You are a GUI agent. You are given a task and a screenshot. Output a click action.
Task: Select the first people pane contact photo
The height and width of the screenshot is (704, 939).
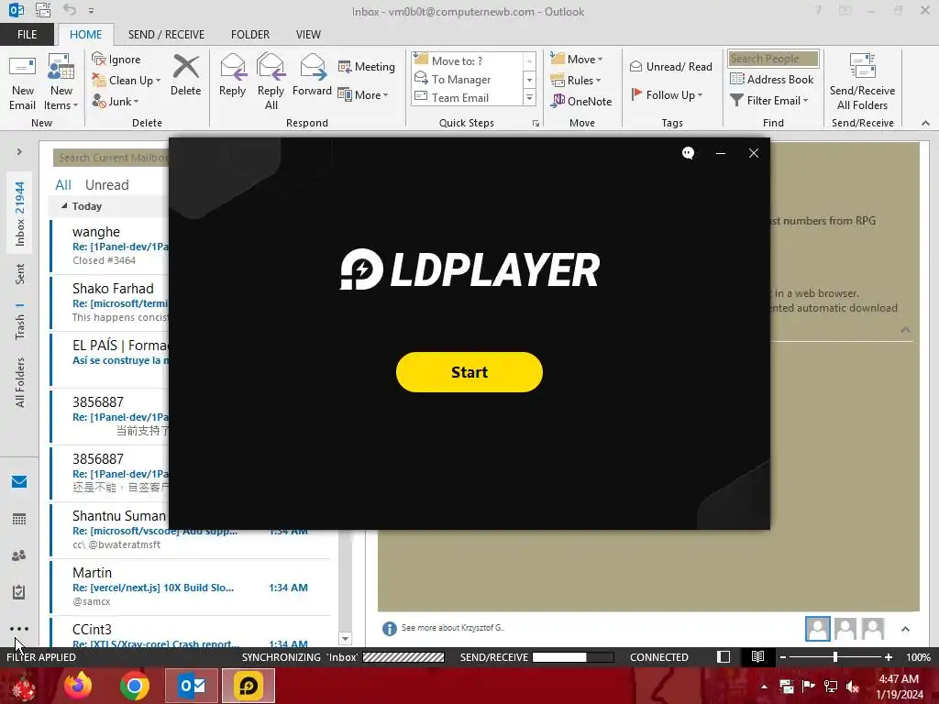pyautogui.click(x=817, y=629)
